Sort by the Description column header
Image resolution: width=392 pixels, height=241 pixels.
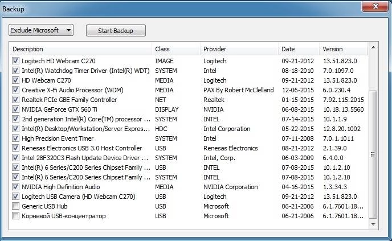pyautogui.click(x=81, y=49)
